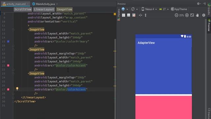Click the colorAccent gutter swatch on line 21

tap(8, 65)
